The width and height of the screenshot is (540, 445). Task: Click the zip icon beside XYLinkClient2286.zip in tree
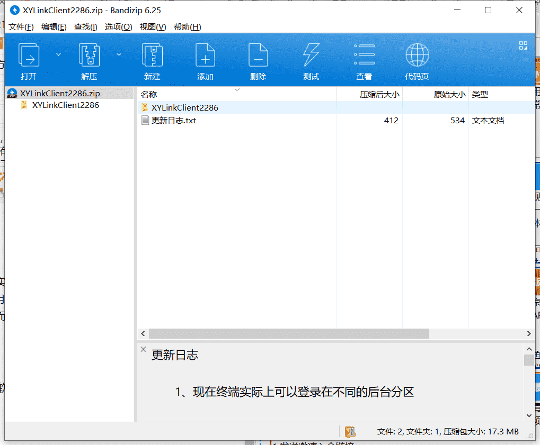click(x=12, y=93)
